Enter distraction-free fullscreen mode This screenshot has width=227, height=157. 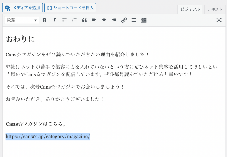(219, 20)
